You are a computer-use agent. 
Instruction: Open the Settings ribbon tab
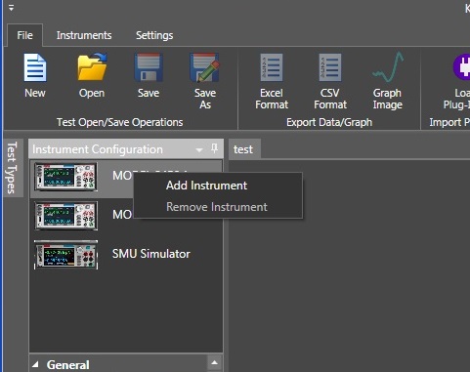point(154,35)
